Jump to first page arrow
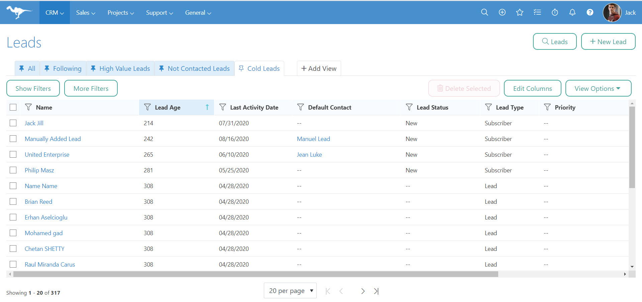This screenshot has height=302, width=642. pos(328,291)
